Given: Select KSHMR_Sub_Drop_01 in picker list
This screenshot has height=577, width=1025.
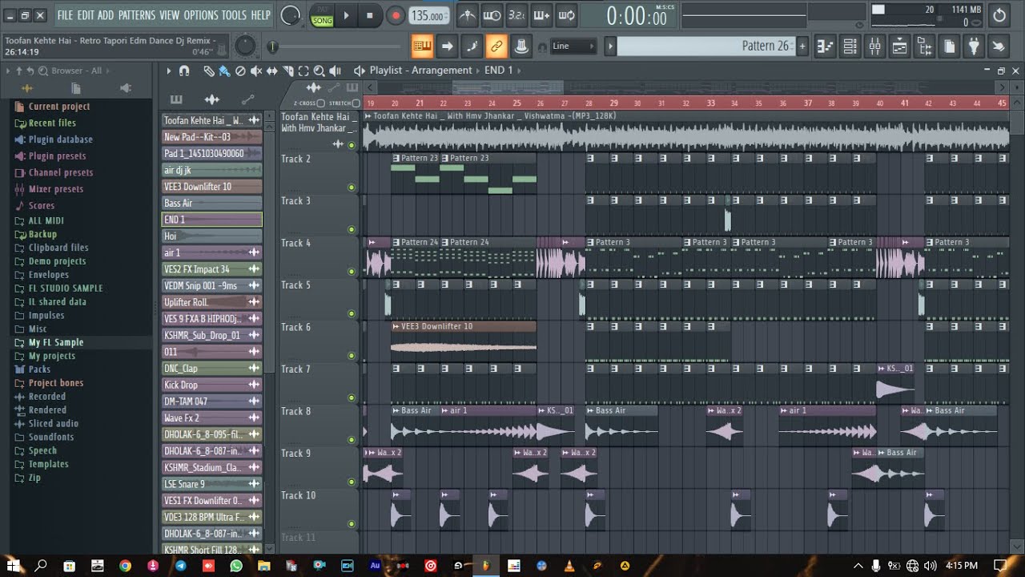Looking at the screenshot, I should 212,336.
